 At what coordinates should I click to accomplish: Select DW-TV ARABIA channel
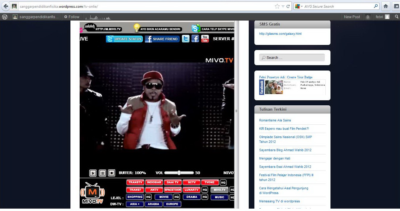coord(153,204)
